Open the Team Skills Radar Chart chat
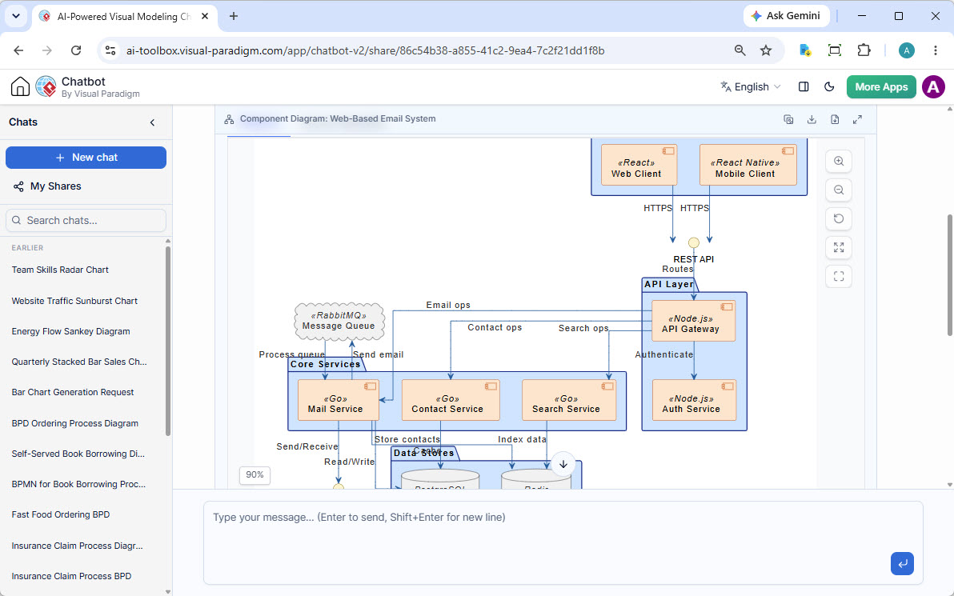Image resolution: width=954 pixels, height=596 pixels. click(x=59, y=270)
